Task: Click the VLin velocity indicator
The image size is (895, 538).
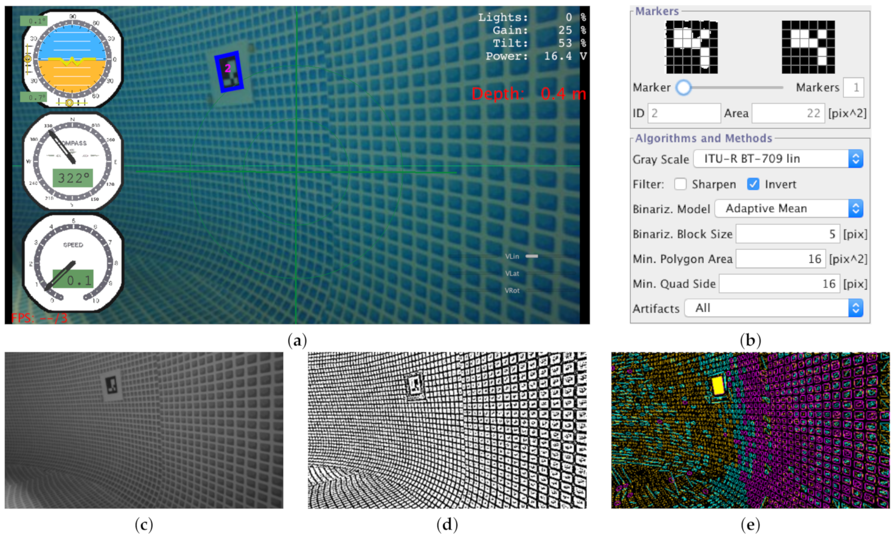Action: (531, 256)
